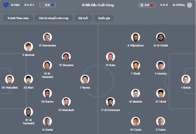Click the Koka player photo
The image size is (196, 134).
tap(110, 57)
